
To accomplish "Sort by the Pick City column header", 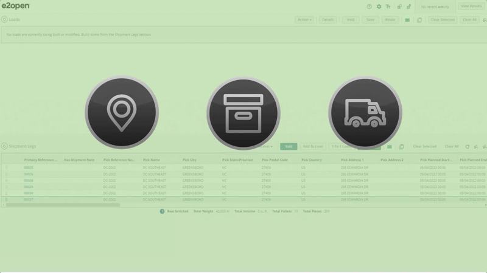I will click(x=189, y=160).
